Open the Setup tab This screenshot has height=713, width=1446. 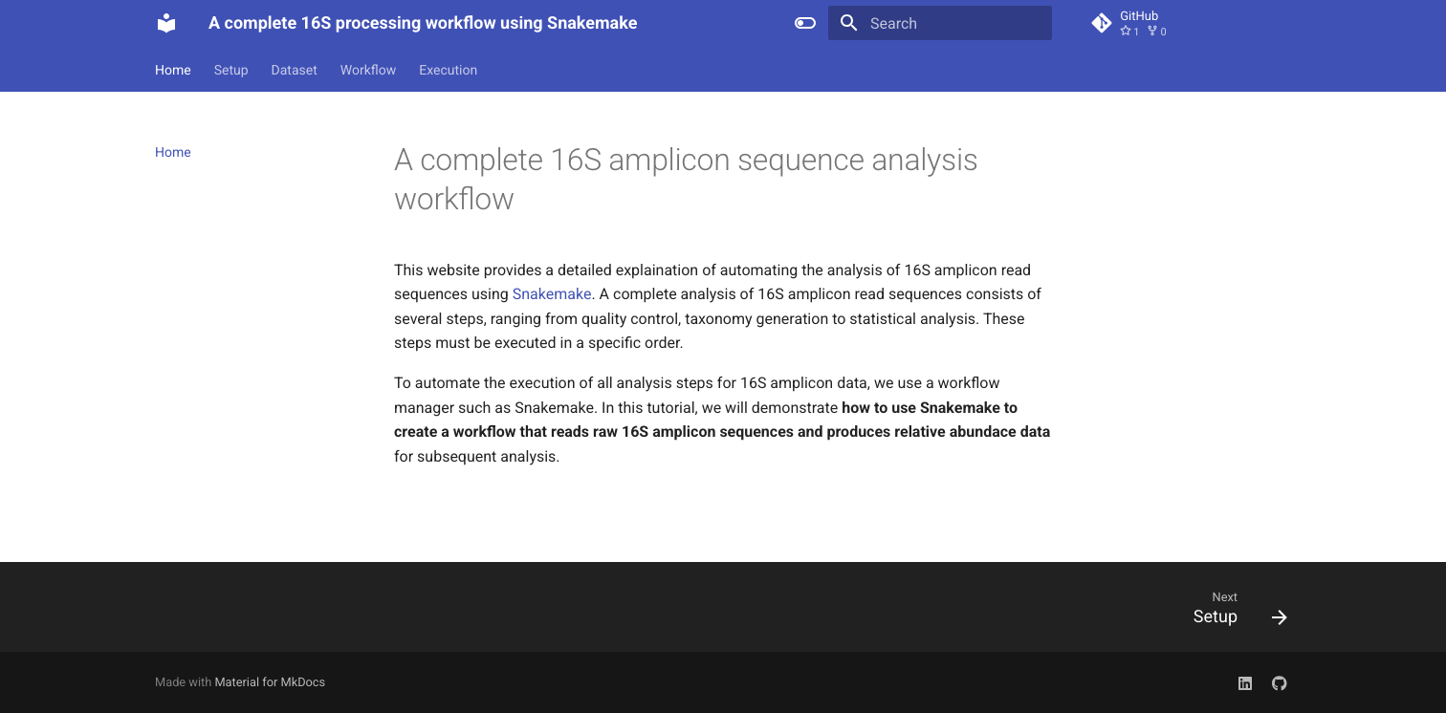click(x=230, y=70)
